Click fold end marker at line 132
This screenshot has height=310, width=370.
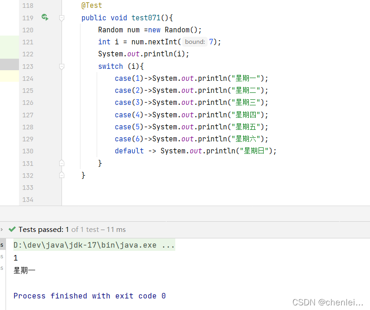pyautogui.click(x=62, y=175)
